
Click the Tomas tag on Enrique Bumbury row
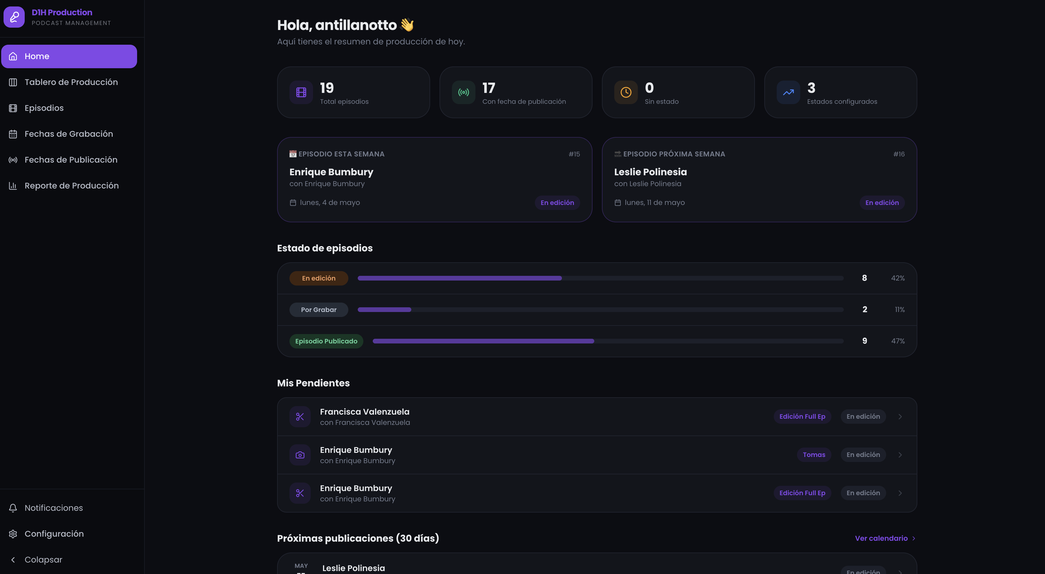point(814,455)
